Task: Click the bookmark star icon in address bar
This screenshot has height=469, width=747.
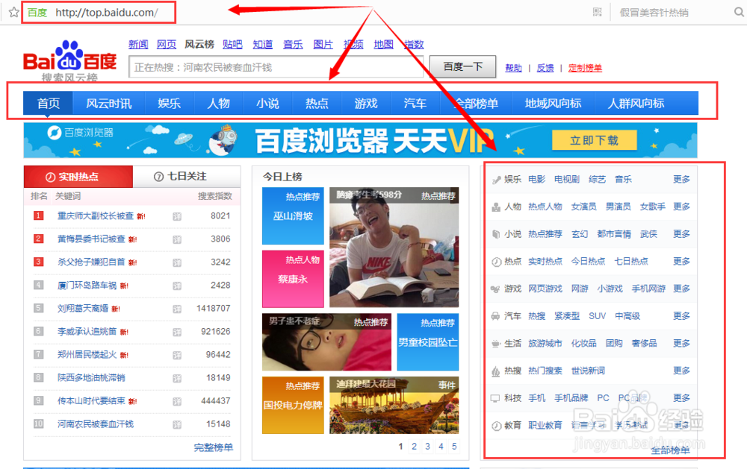Action: point(13,13)
